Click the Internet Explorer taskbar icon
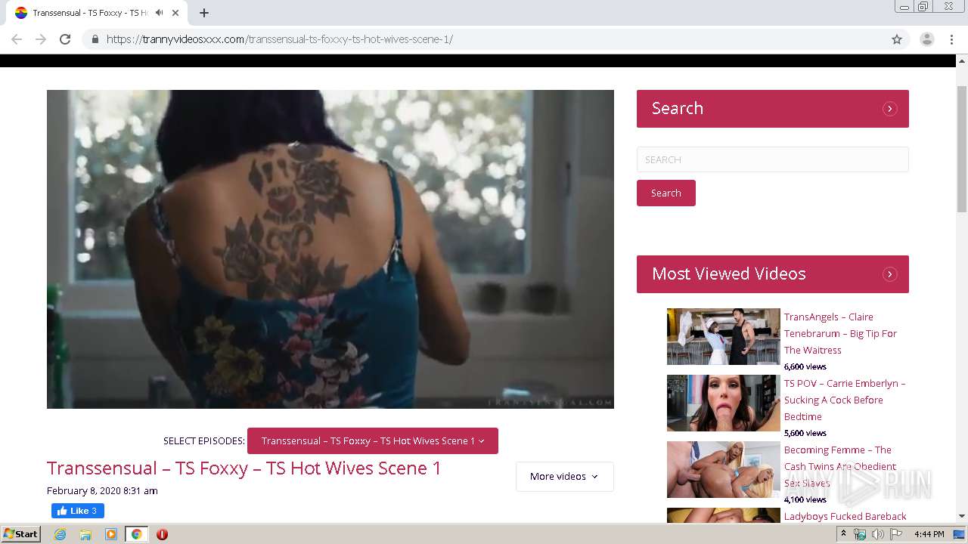 (60, 534)
